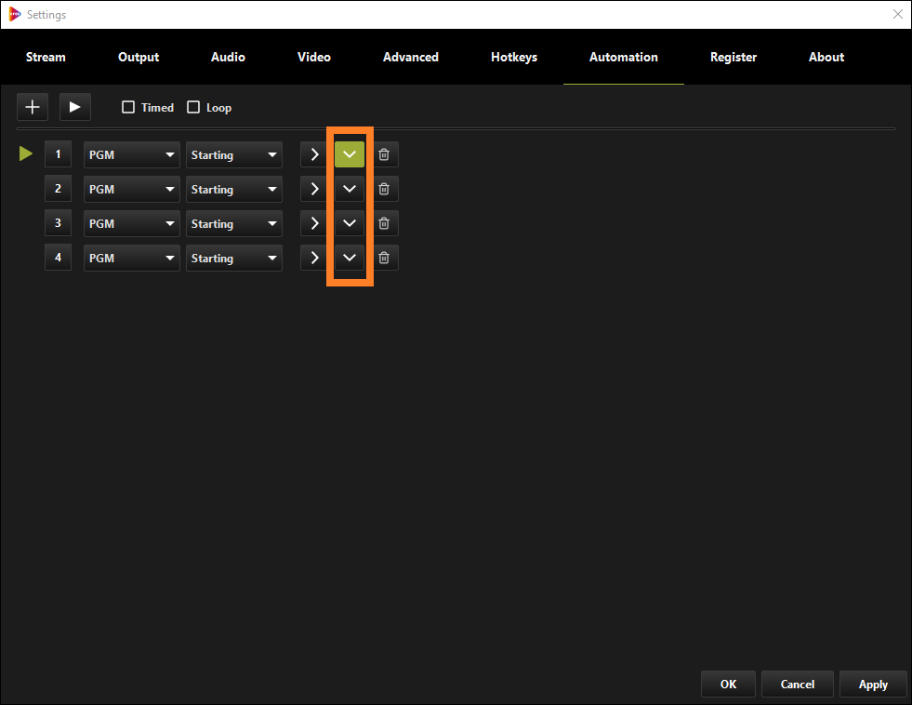Open the PGM dropdown in row 2
Image resolution: width=912 pixels, height=705 pixels.
[131, 189]
